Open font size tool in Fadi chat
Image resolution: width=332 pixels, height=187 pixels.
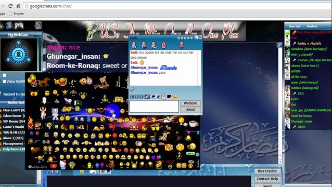(159, 97)
